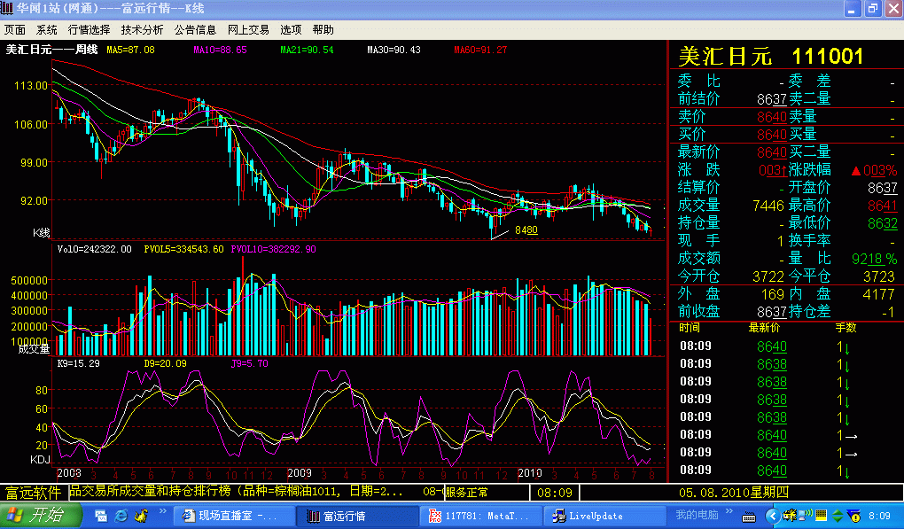Click the 最新价 column header in tick list
904x529 pixels.
[x=764, y=328]
